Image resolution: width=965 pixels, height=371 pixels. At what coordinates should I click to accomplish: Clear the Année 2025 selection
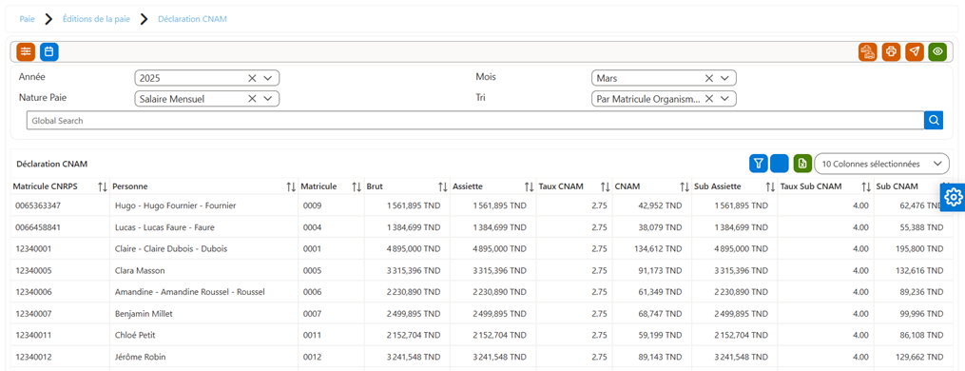[252, 78]
